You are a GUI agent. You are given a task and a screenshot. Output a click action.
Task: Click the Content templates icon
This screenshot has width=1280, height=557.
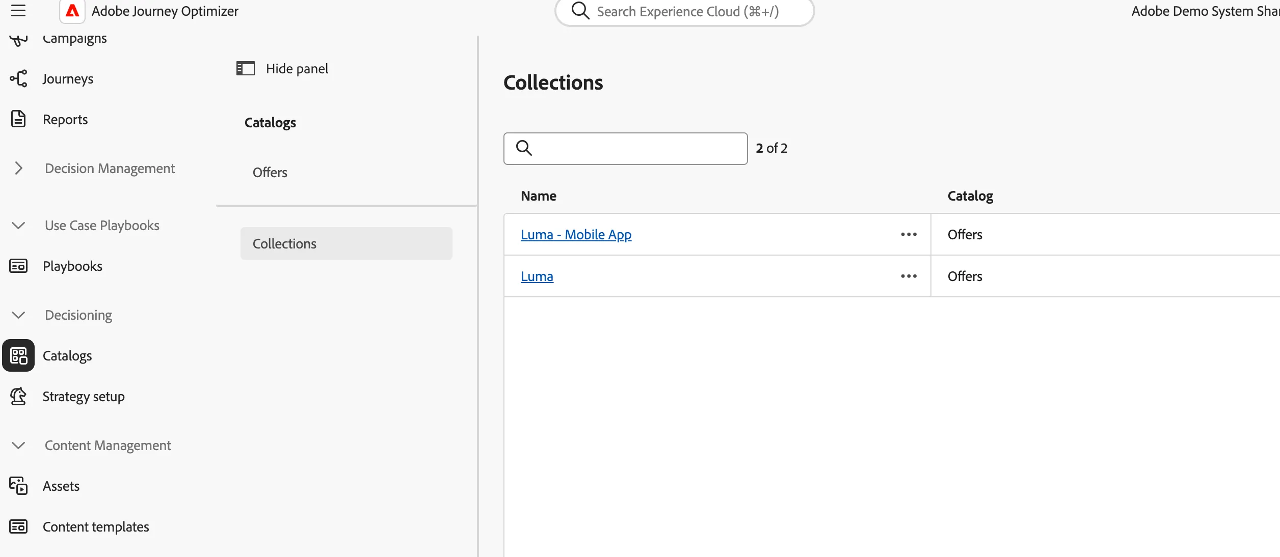point(18,526)
